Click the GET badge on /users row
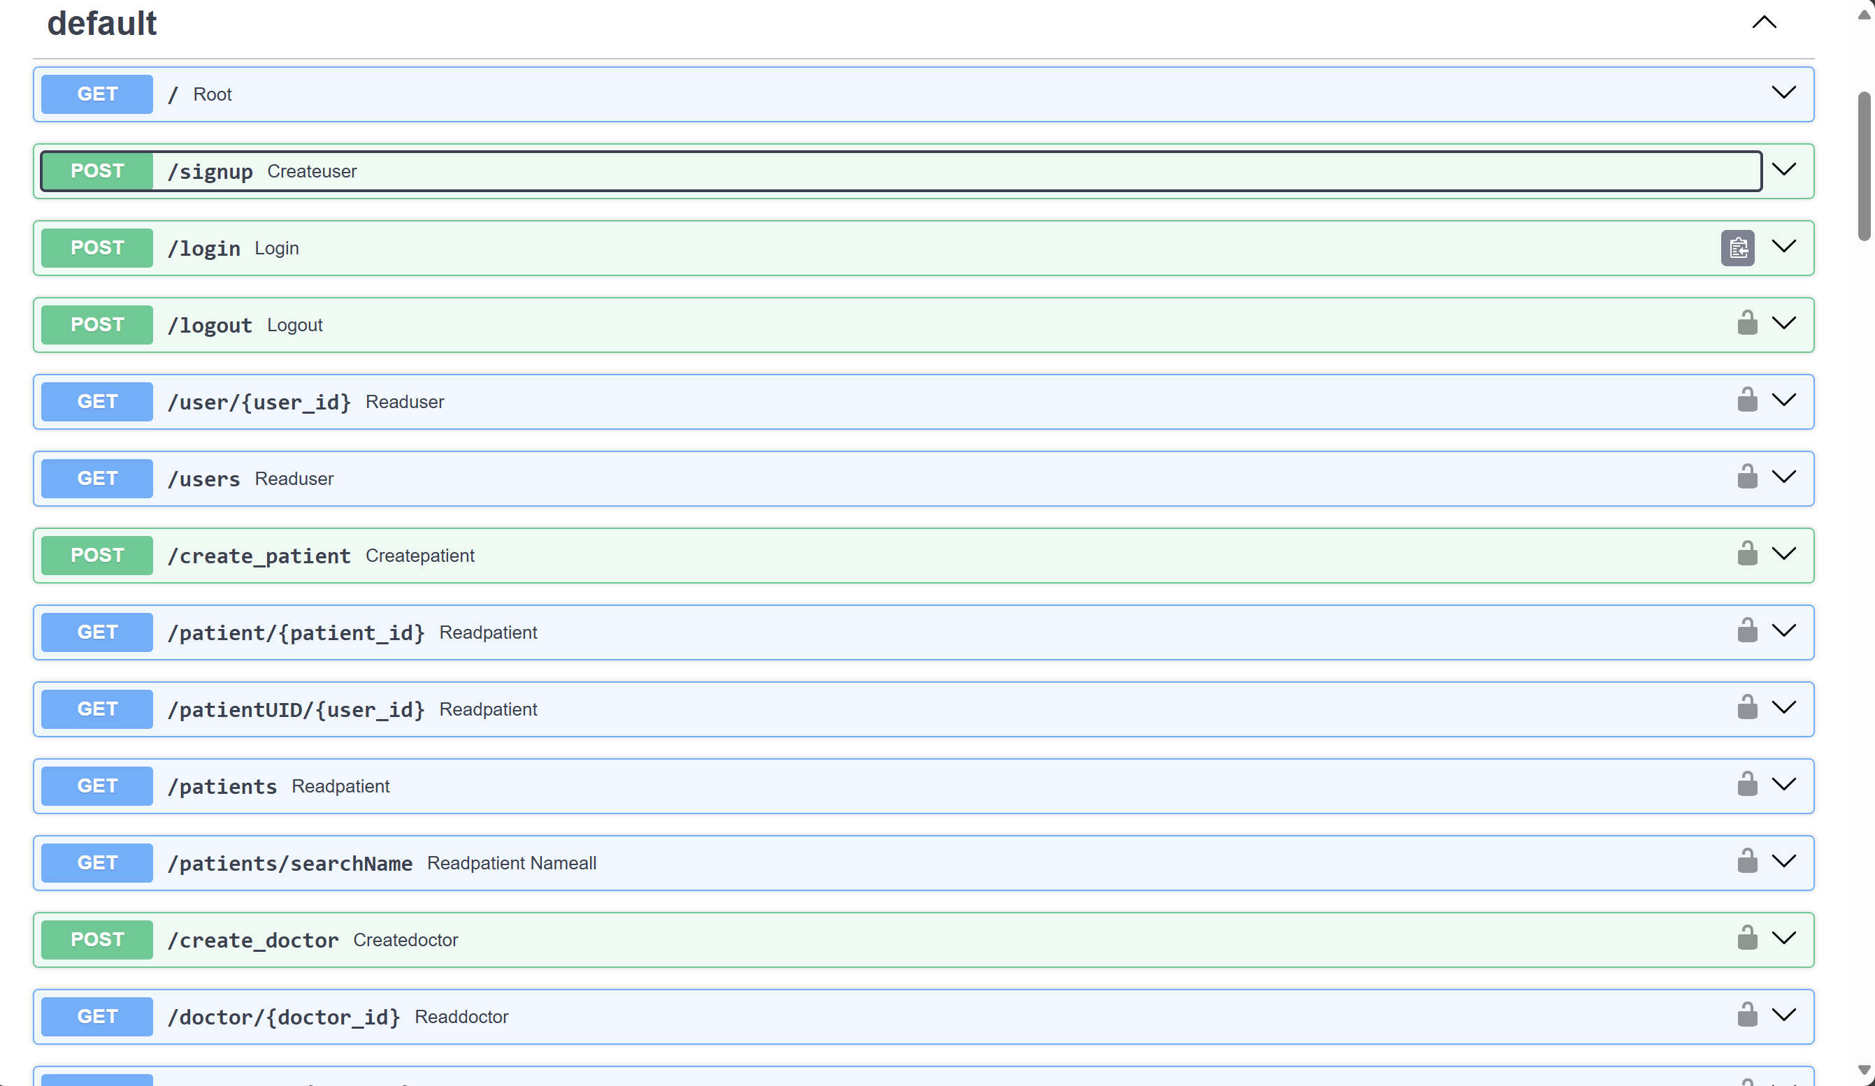Viewport: 1875px width, 1086px height. tap(96, 478)
